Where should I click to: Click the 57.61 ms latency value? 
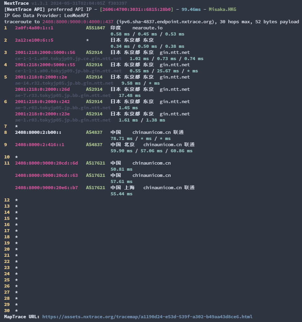pos(121,182)
